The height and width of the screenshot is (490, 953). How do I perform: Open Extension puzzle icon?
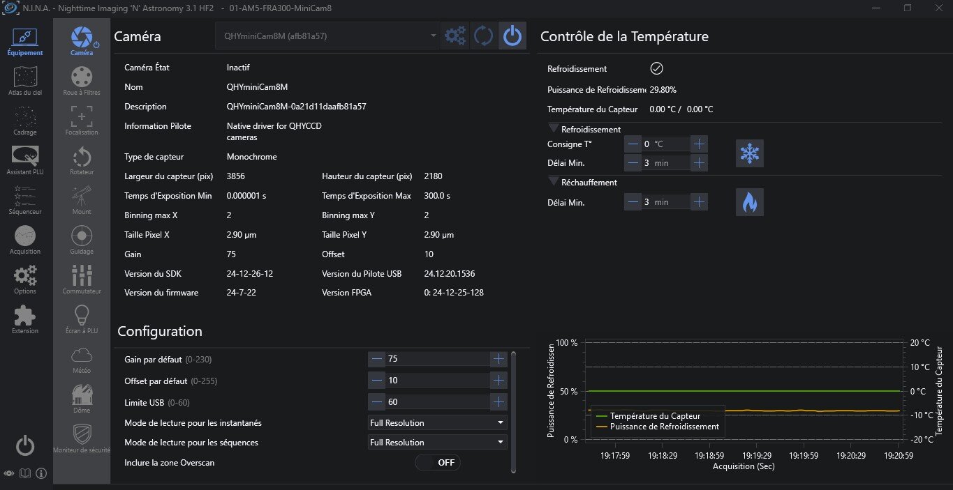25,320
